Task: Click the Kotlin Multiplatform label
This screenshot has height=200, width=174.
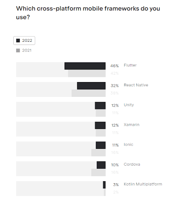Action: click(x=143, y=184)
